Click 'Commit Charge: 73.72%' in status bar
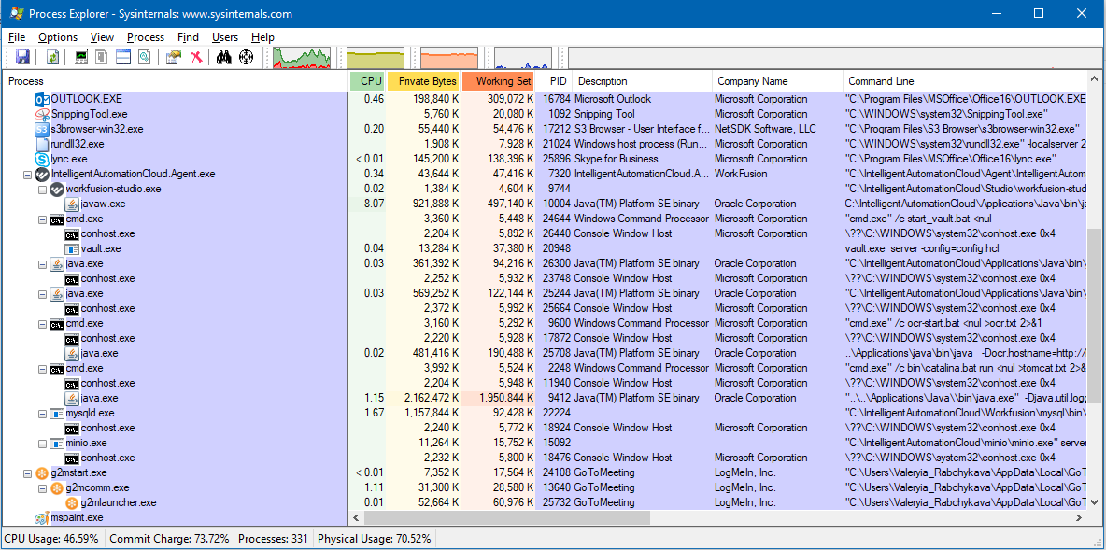The image size is (1106, 550). [169, 539]
